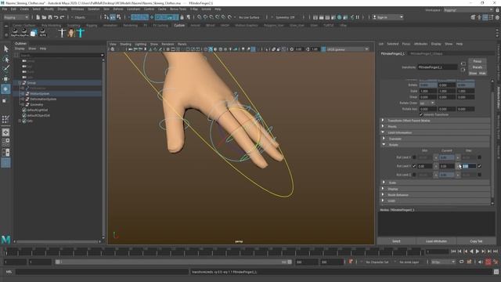Toggle Rot Limit Y min checkbox
The image size is (501, 282).
click(x=414, y=166)
